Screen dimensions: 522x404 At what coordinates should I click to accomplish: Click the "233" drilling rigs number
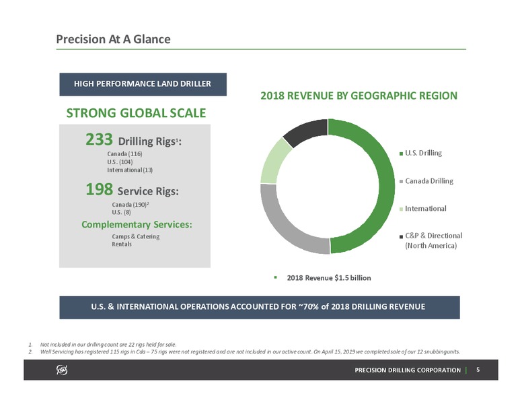[x=99, y=139]
